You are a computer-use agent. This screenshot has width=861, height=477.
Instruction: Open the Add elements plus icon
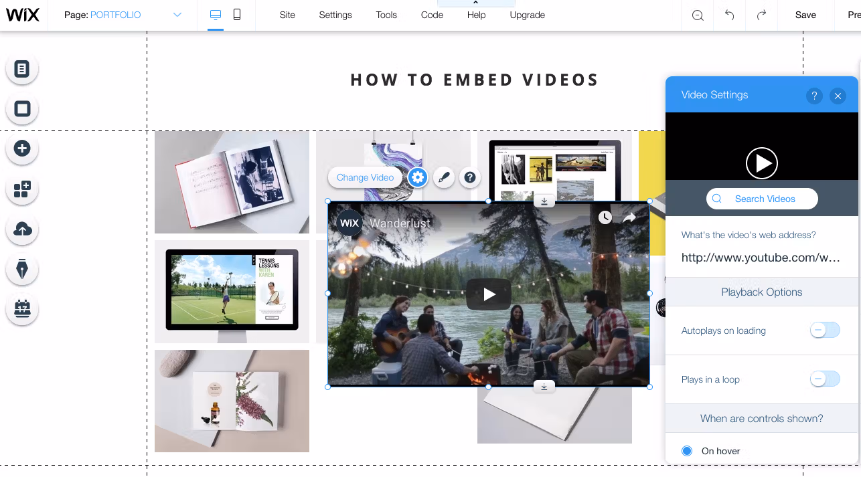[x=22, y=149]
